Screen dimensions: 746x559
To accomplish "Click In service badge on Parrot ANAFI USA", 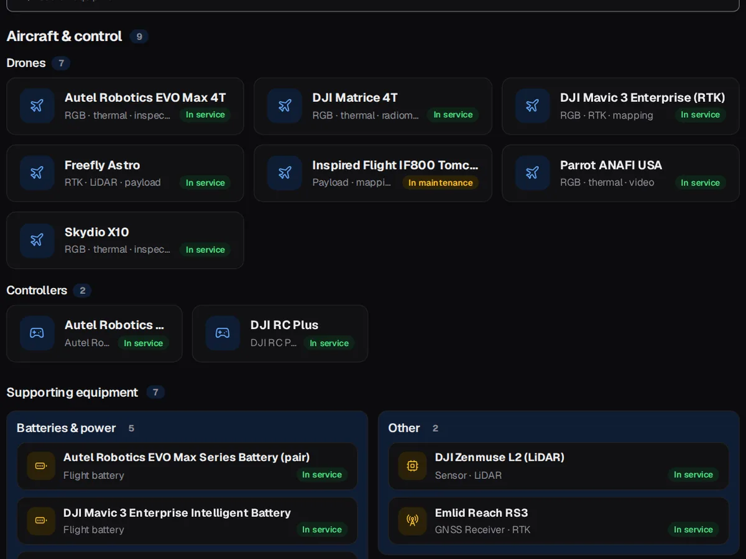I will click(700, 183).
